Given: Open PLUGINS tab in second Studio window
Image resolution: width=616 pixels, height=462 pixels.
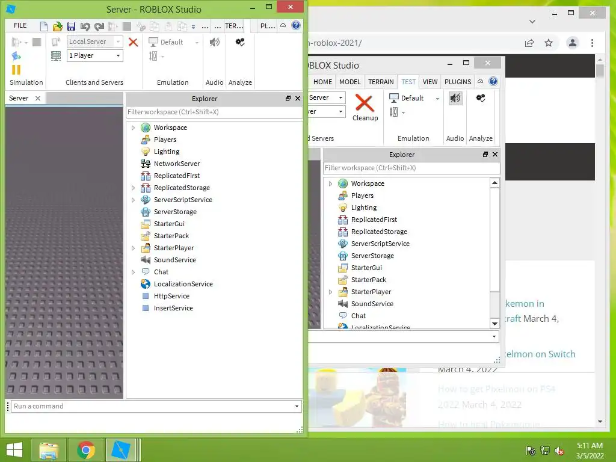Looking at the screenshot, I should pyautogui.click(x=458, y=82).
